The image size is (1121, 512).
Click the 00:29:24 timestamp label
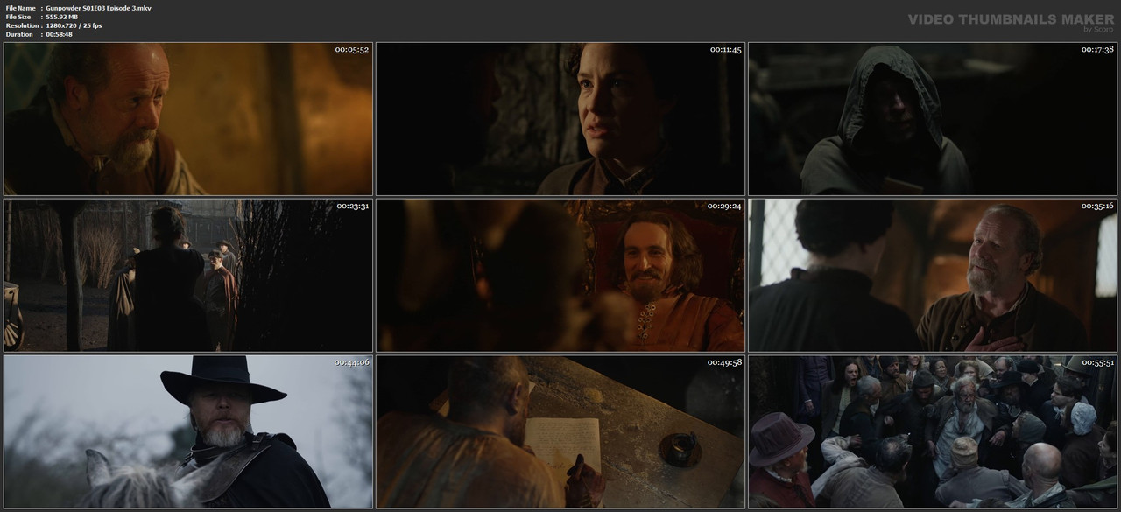(x=725, y=206)
